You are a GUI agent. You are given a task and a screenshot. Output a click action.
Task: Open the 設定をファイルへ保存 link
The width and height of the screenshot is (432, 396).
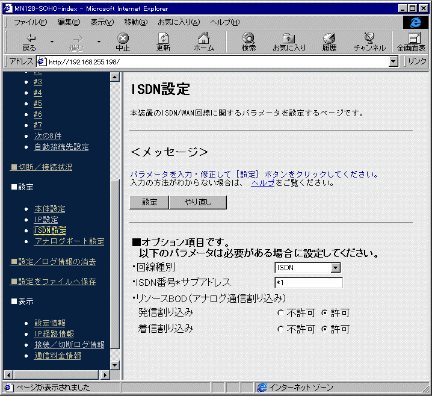click(x=53, y=282)
